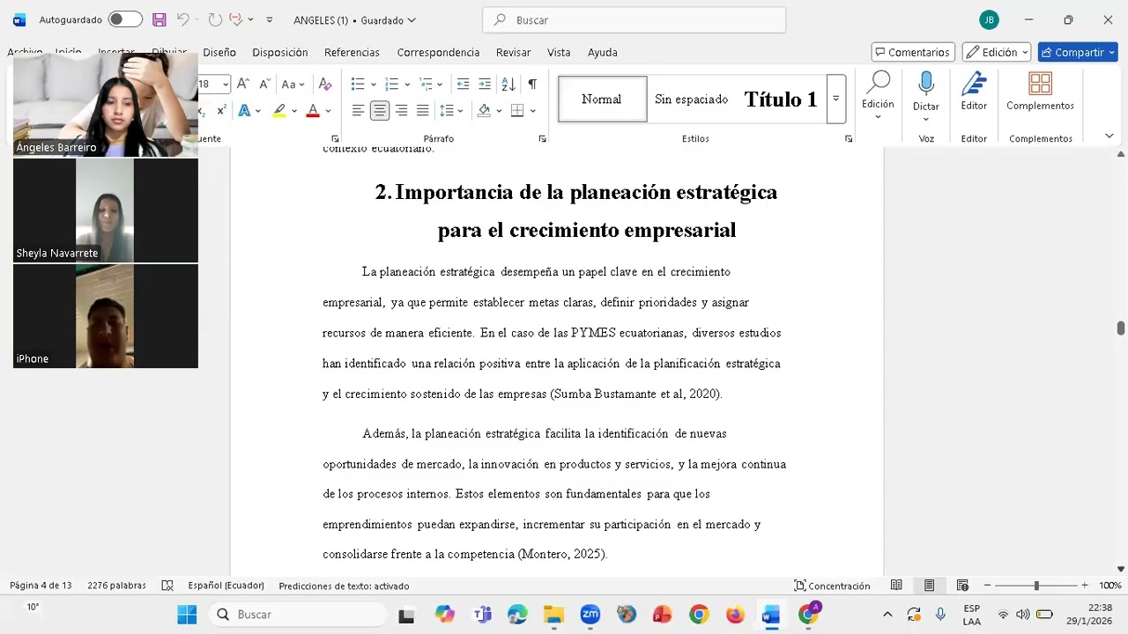The width and height of the screenshot is (1128, 634).
Task: Open the Disposición tab
Action: 280,52
